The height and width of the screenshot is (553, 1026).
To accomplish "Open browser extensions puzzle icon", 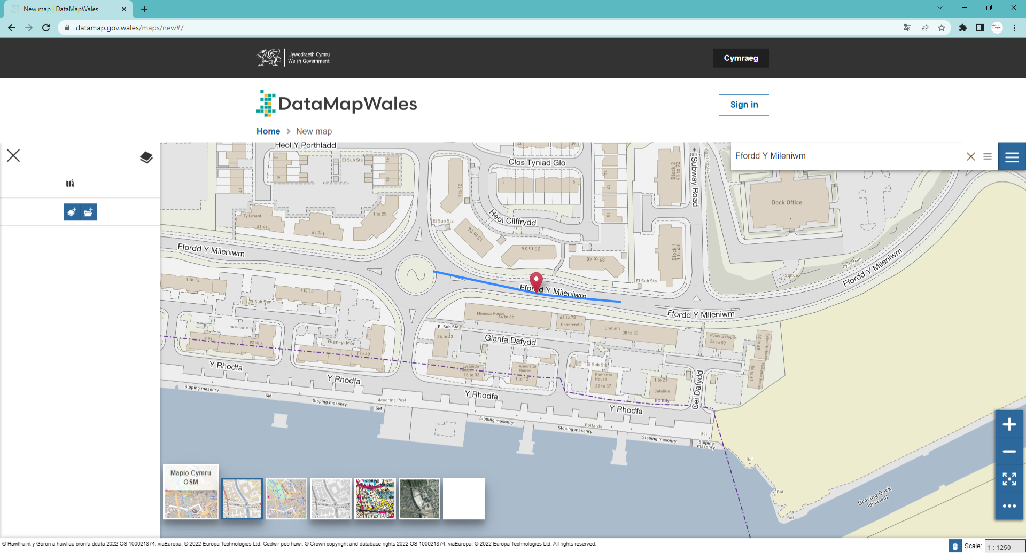I will (963, 28).
